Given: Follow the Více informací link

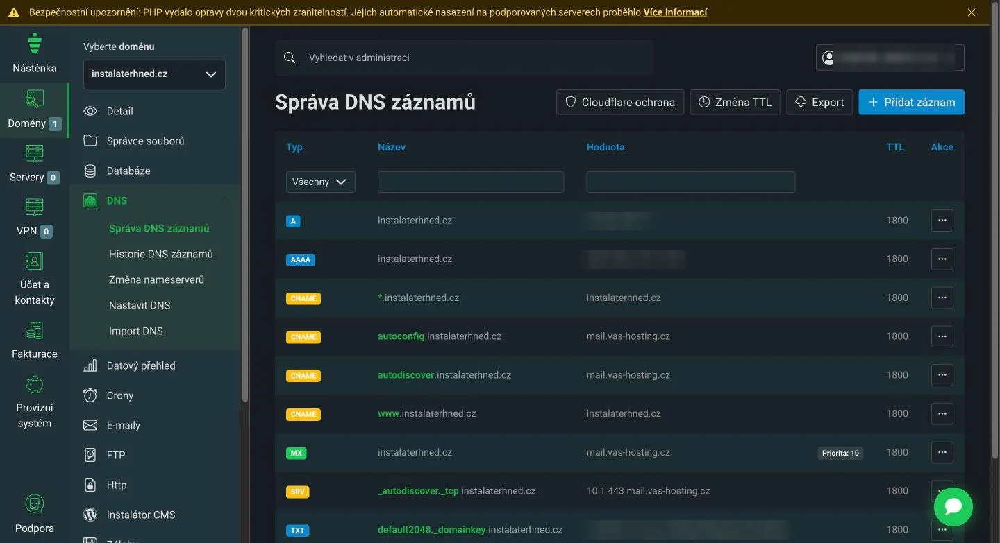Looking at the screenshot, I should click(x=675, y=12).
